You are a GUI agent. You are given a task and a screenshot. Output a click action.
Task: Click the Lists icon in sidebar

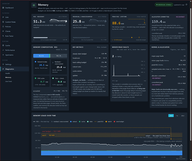tap(3, 17)
